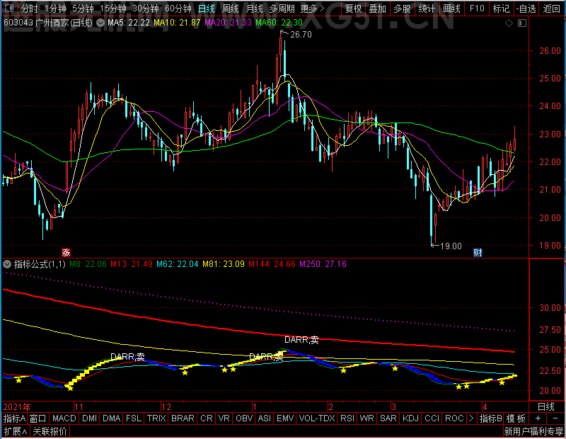Select the OBV indicator
The image size is (566, 439).
pos(244,418)
